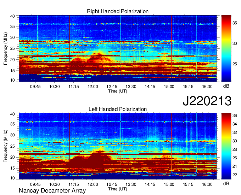The height and width of the screenshot is (195, 241).
Task: Click the 32 dB tick on lower colorbar
Action: click(235, 132)
